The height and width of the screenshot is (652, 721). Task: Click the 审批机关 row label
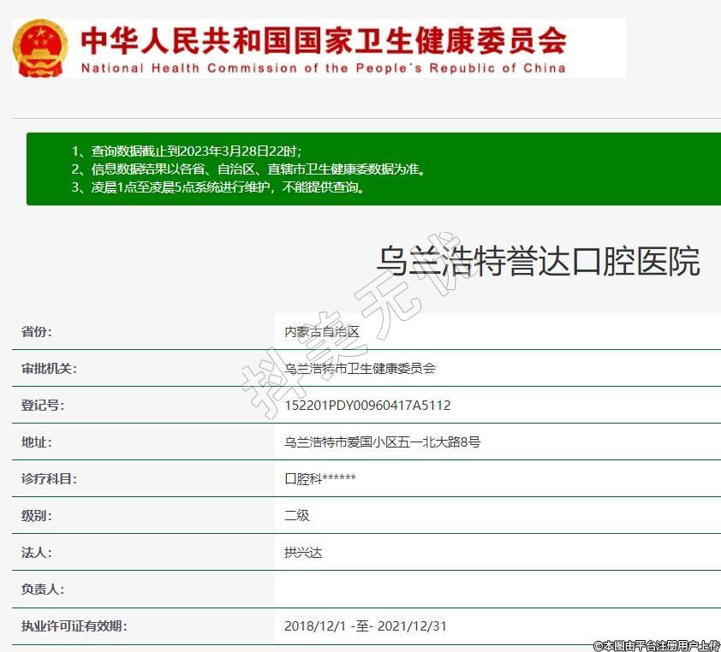(49, 369)
